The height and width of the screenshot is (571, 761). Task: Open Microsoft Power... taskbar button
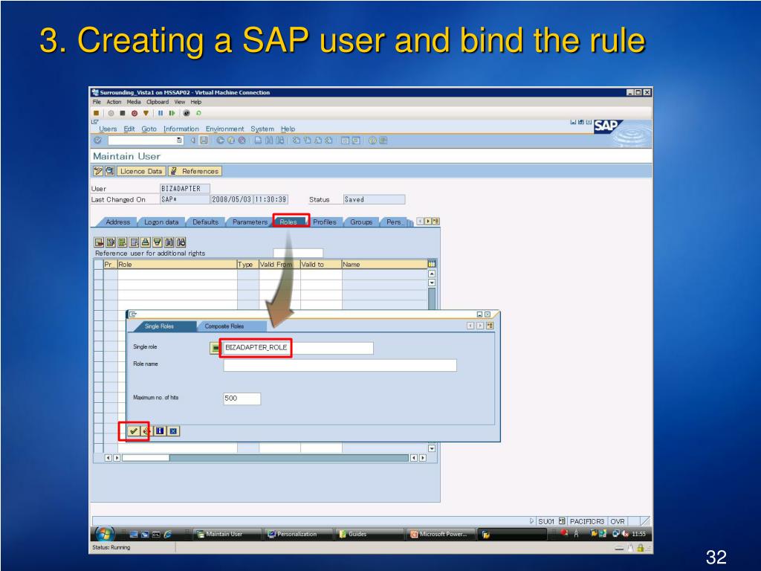441,534
